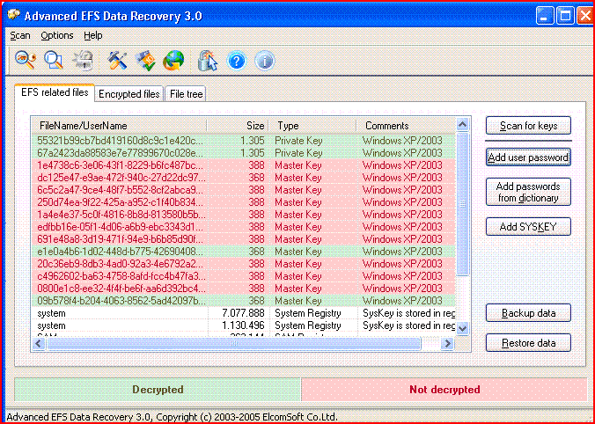Select the row 67a2423da88583e7e77899670c028e...
This screenshot has width=595, height=424.
click(243, 153)
